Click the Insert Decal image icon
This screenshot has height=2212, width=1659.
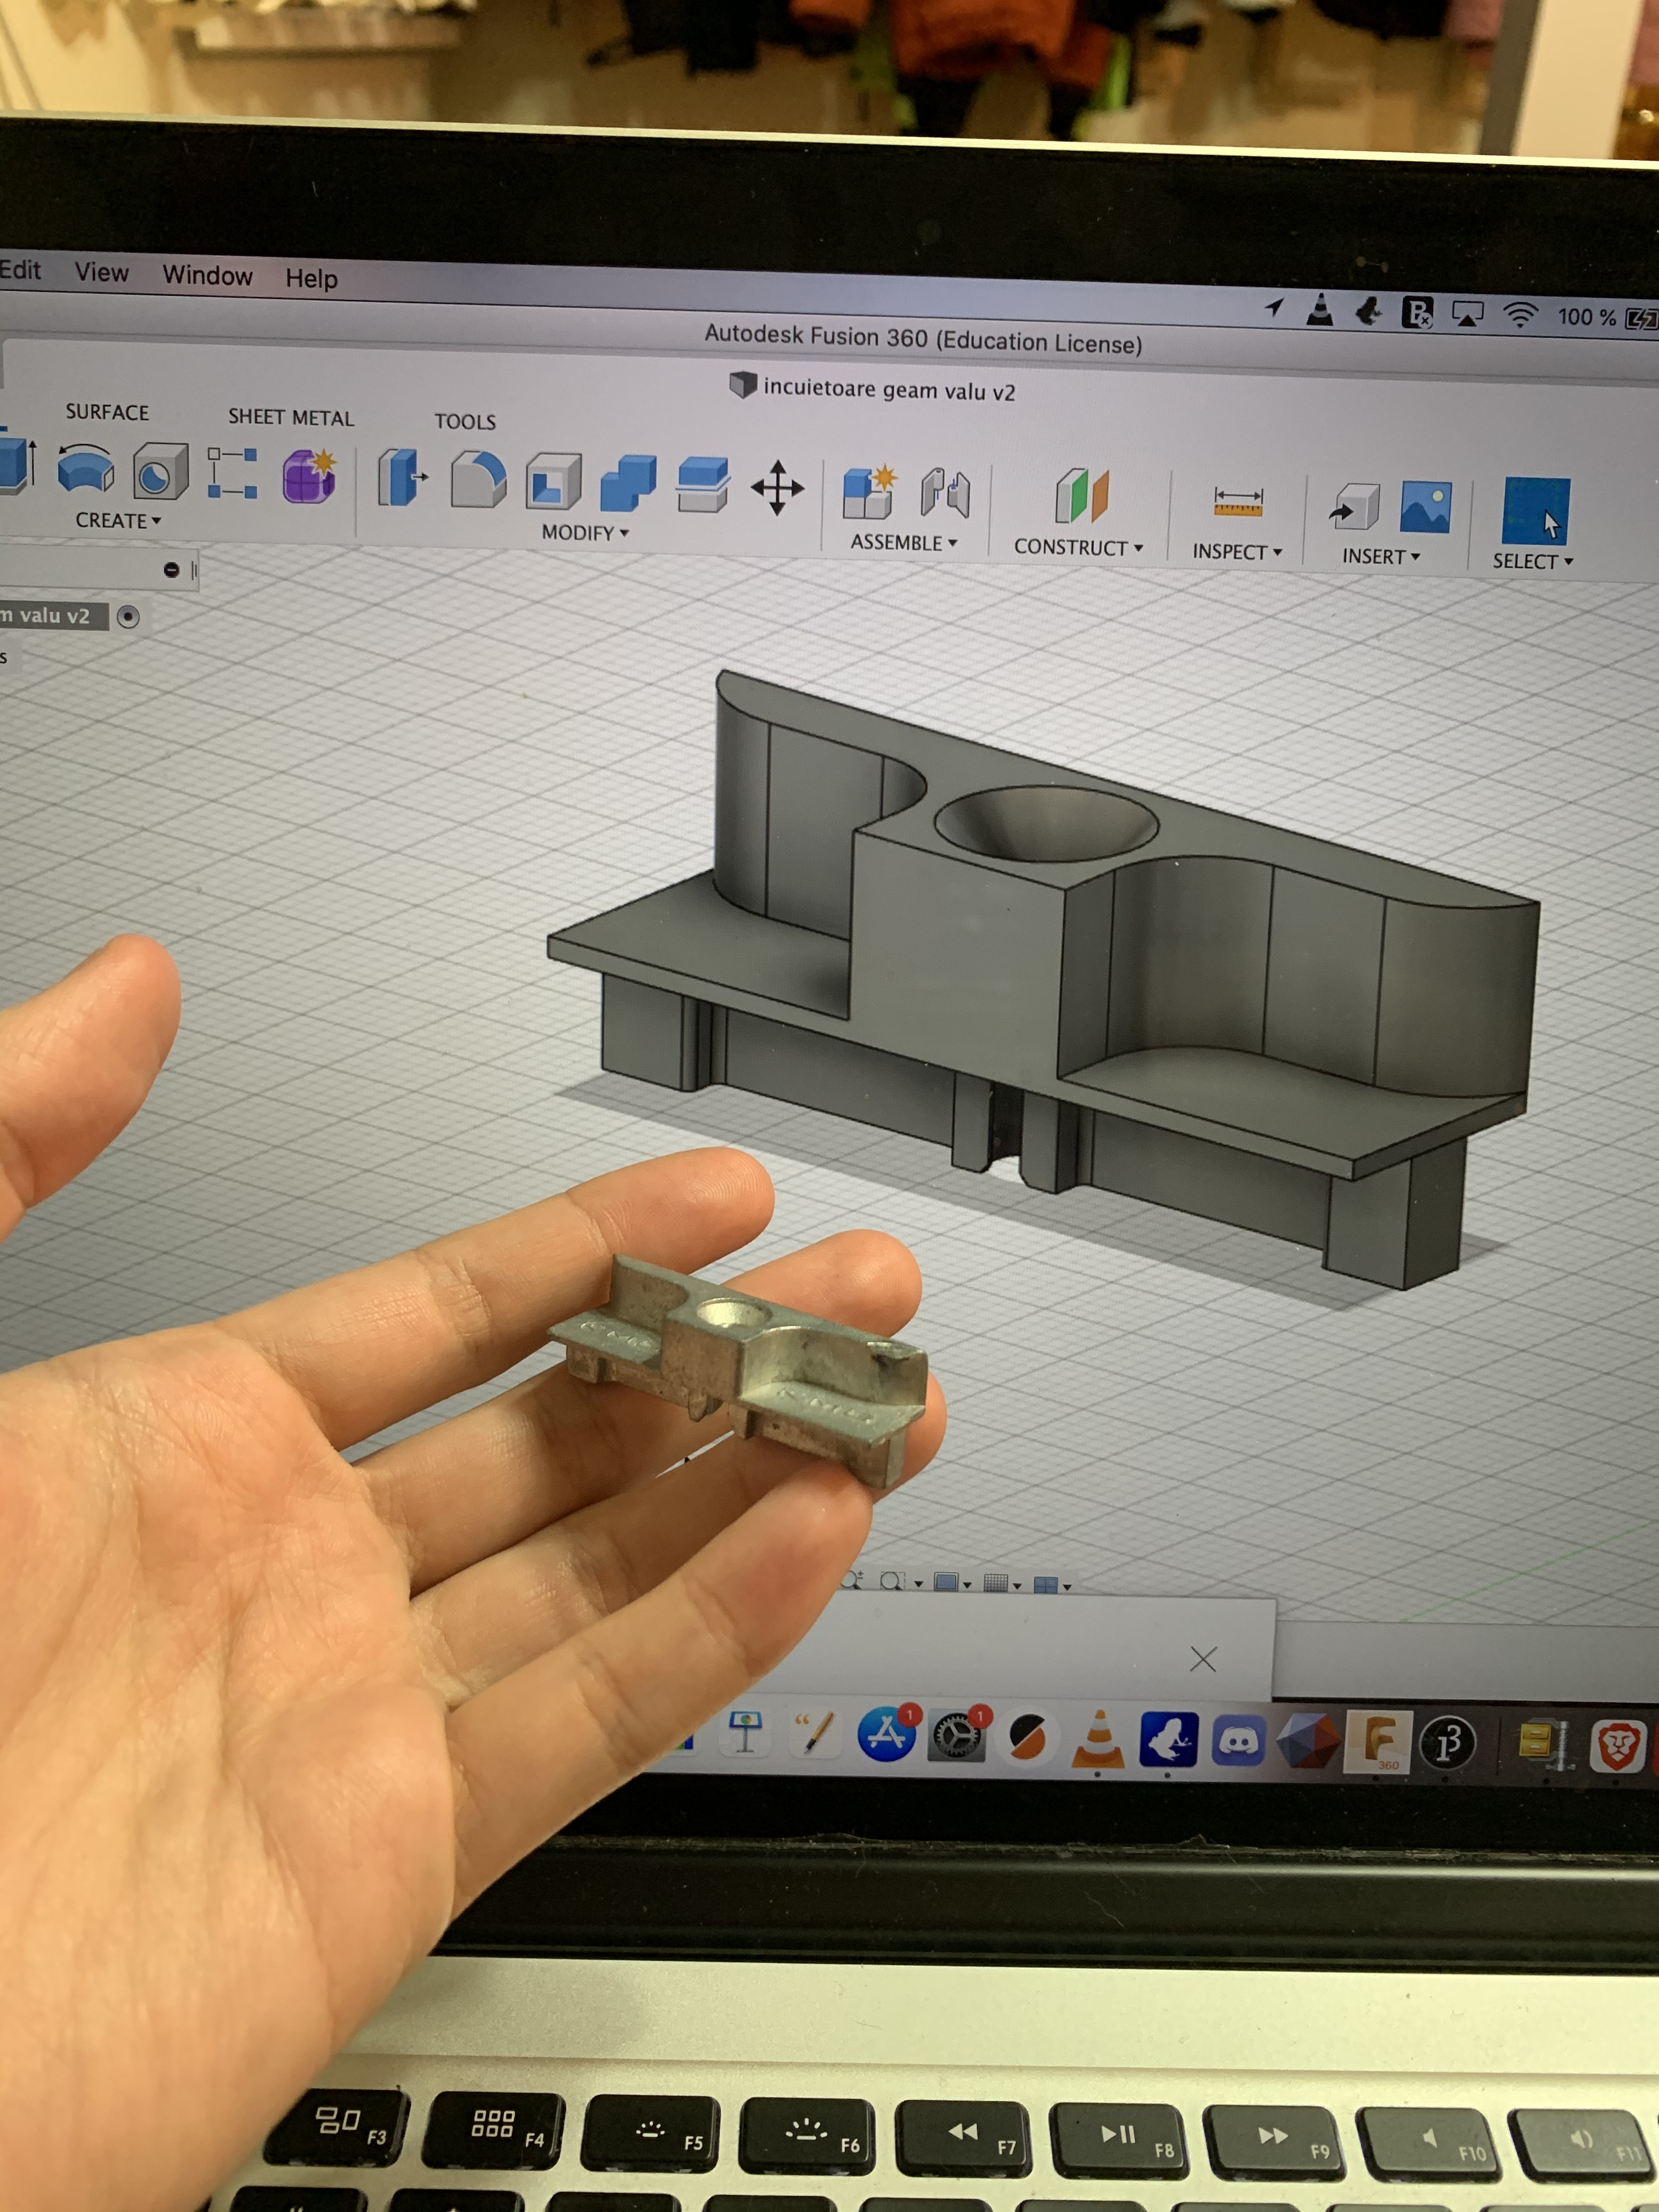tap(1425, 507)
